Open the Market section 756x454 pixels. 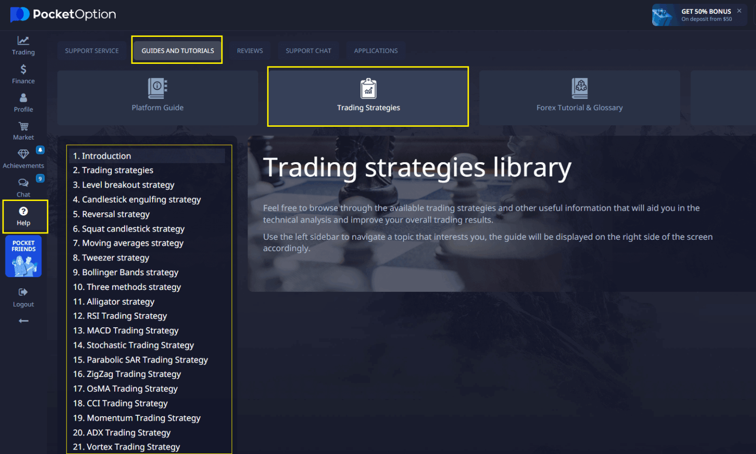coord(23,130)
